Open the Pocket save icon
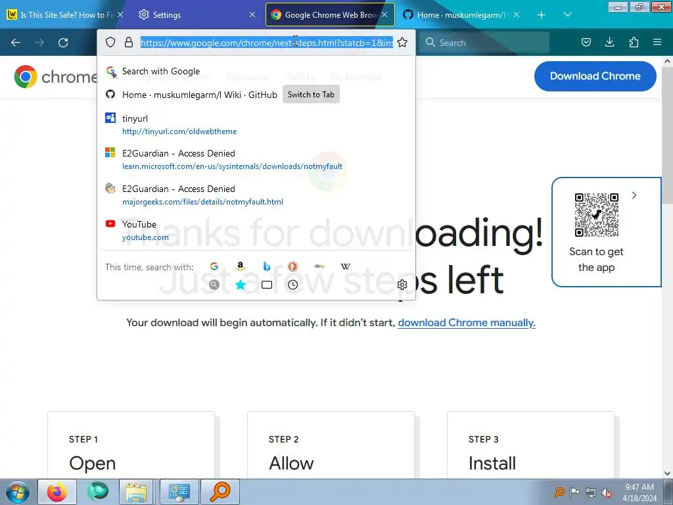Screen dimensions: 673x505 coord(586,42)
